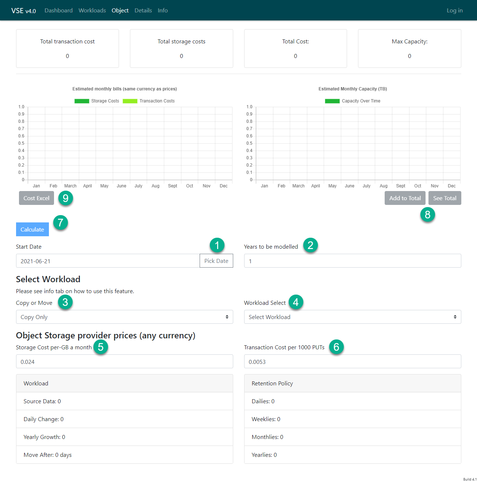Open the Pick Date calendar picker
This screenshot has height=482, width=477.
(x=216, y=261)
